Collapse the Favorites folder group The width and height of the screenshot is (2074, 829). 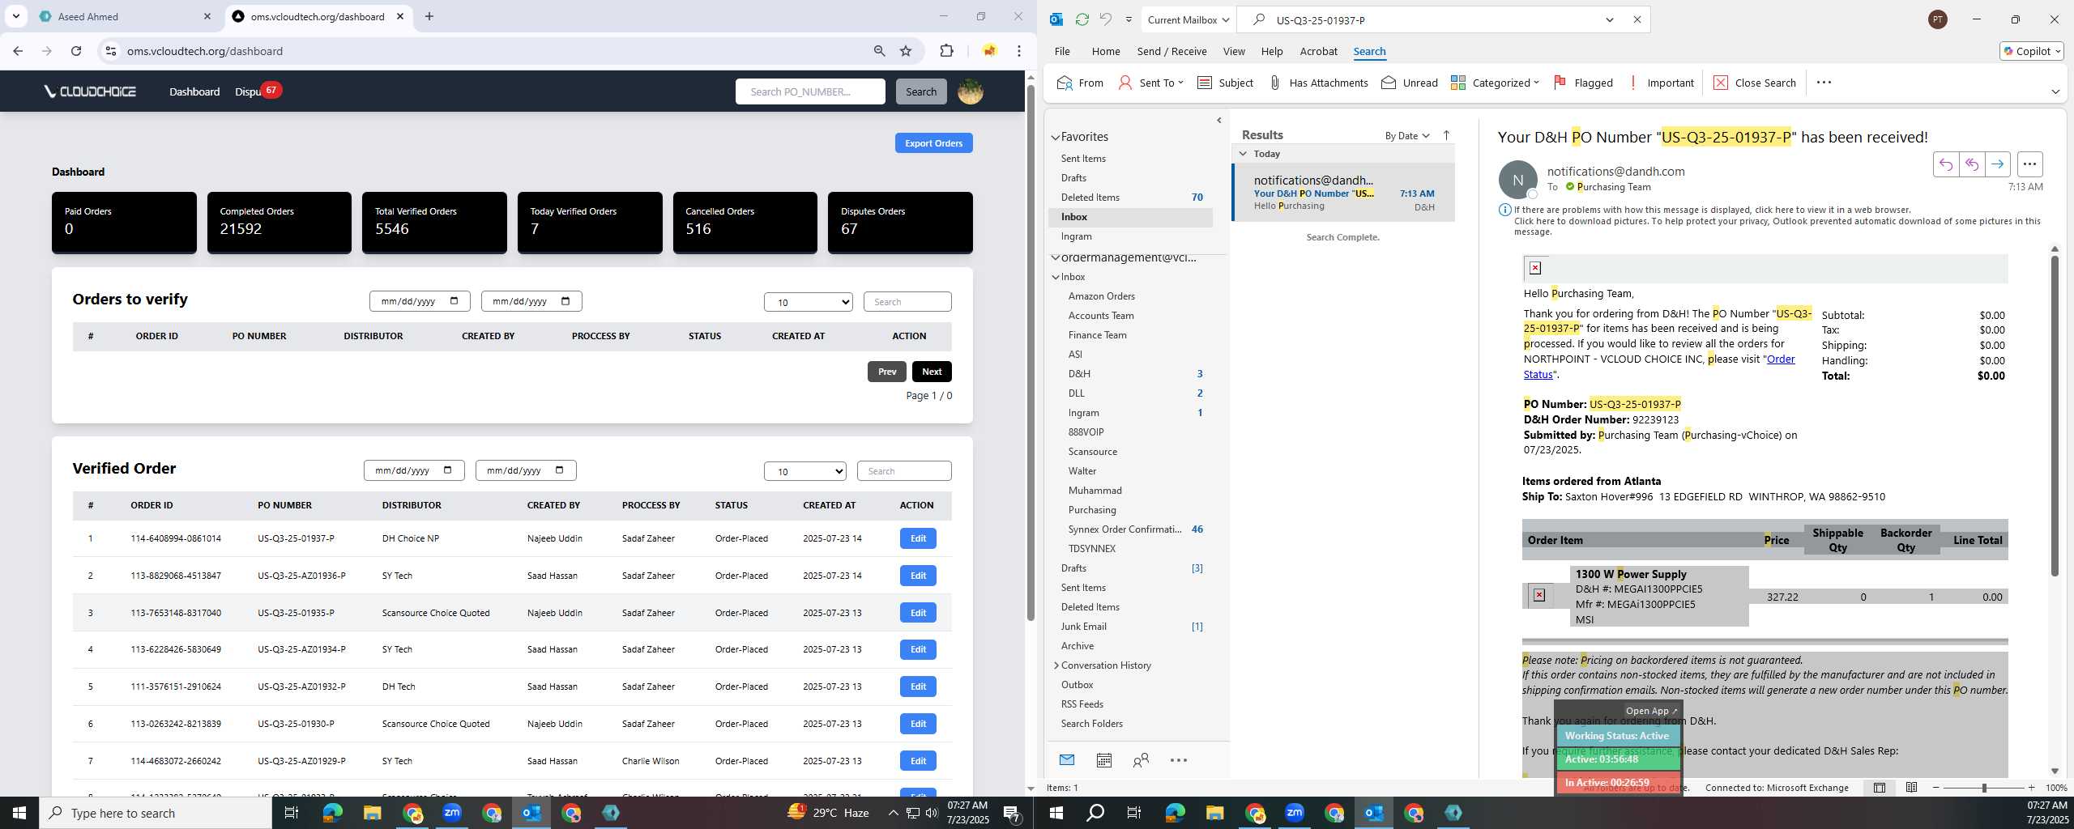coord(1056,138)
